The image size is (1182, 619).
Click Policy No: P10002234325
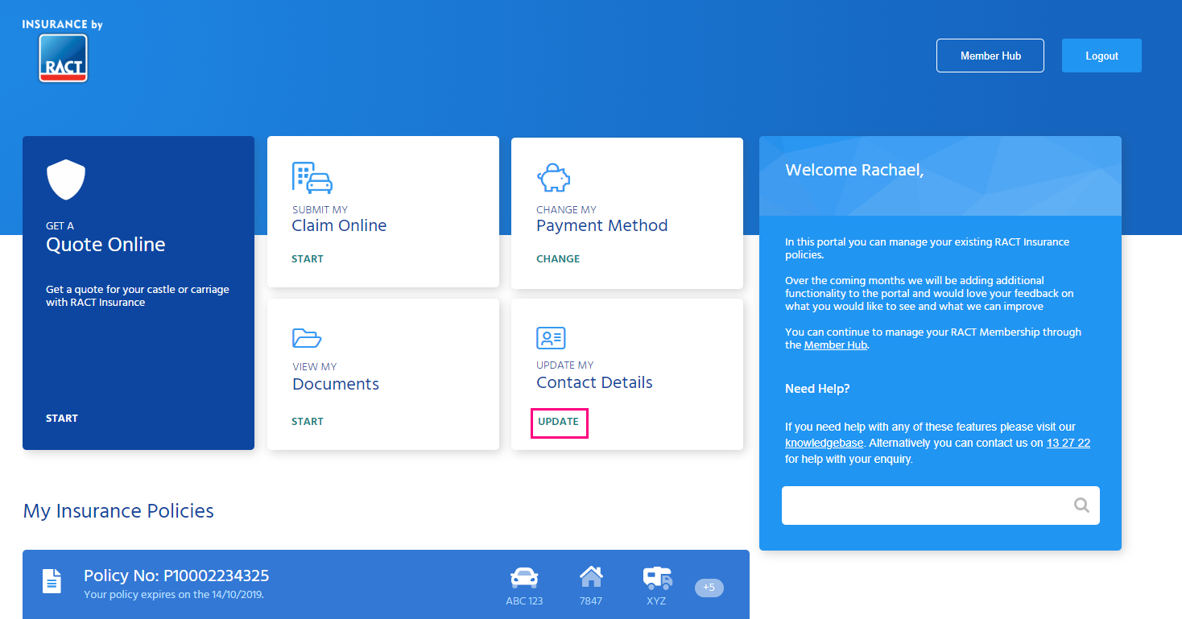point(176,576)
